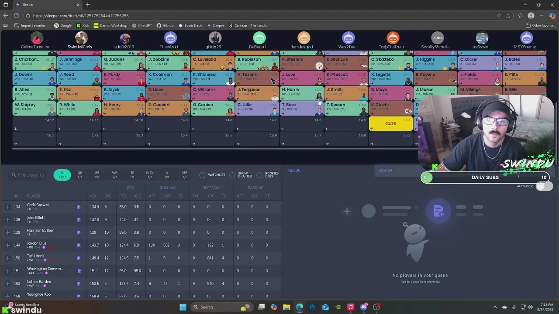Viewport: 559px width, 314px height.
Task: Click DeBeast1 drafter avatar
Action: [259, 38]
